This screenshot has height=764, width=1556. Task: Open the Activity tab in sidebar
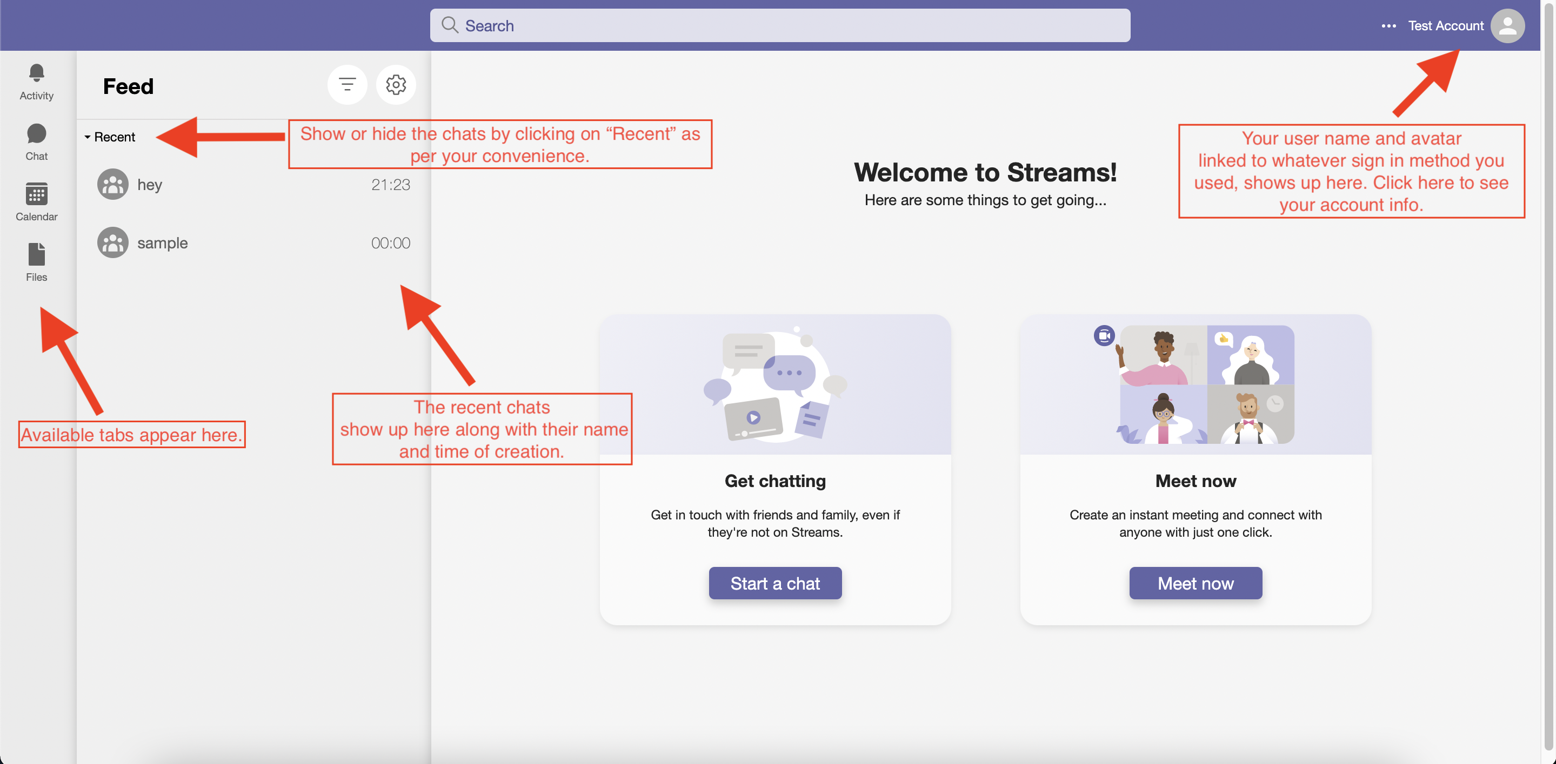36,82
